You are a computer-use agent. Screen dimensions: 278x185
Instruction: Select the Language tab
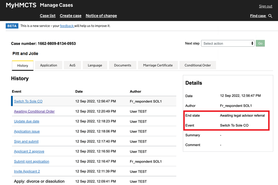[x=95, y=65]
